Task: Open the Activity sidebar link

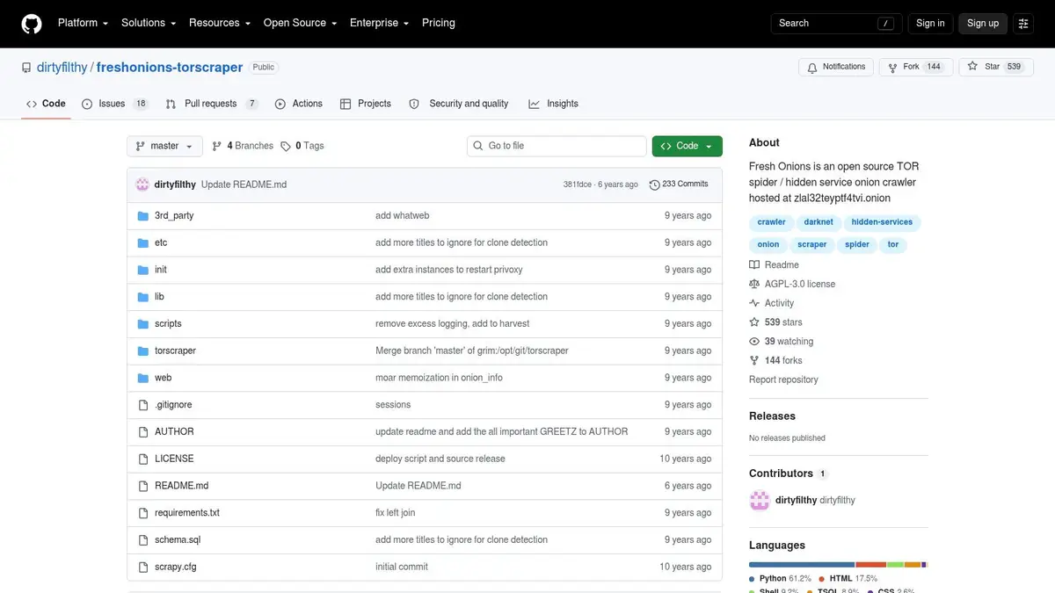Action: point(771,303)
